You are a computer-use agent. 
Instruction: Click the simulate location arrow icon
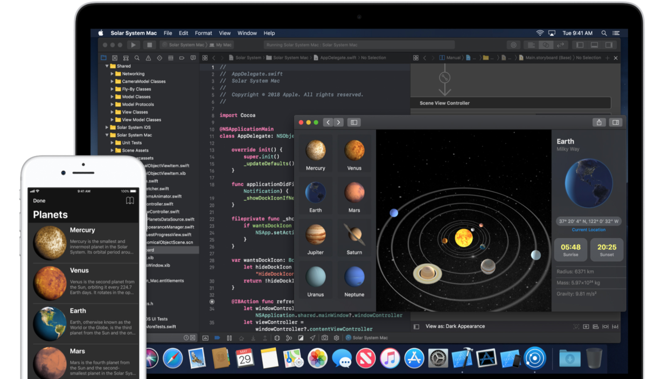[312, 338]
